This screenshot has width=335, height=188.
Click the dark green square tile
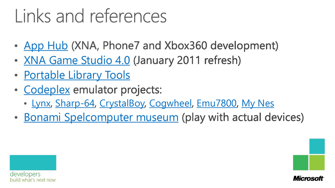point(301,163)
